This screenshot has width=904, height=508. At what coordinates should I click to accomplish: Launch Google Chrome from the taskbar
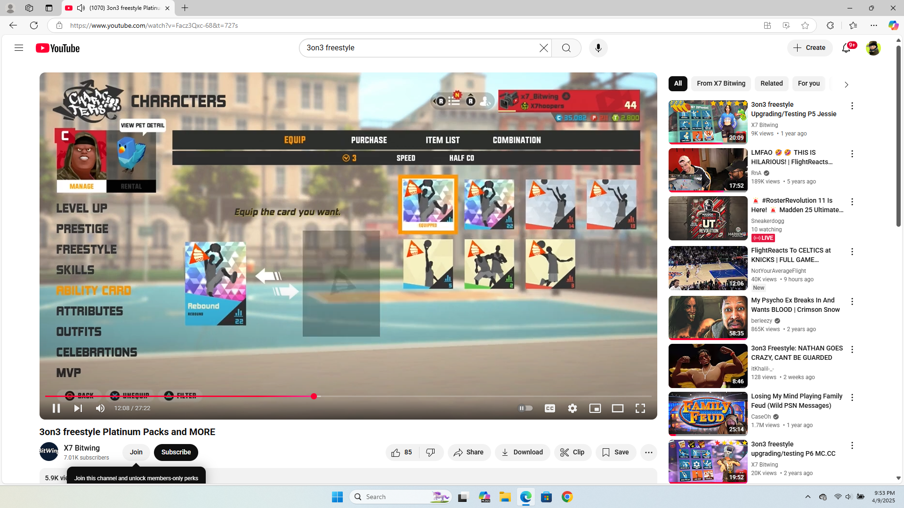pos(567,497)
